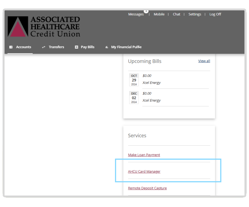Screen dimensions: 249x207
Task: Click the Upcoming Bills heading
Action: point(145,61)
